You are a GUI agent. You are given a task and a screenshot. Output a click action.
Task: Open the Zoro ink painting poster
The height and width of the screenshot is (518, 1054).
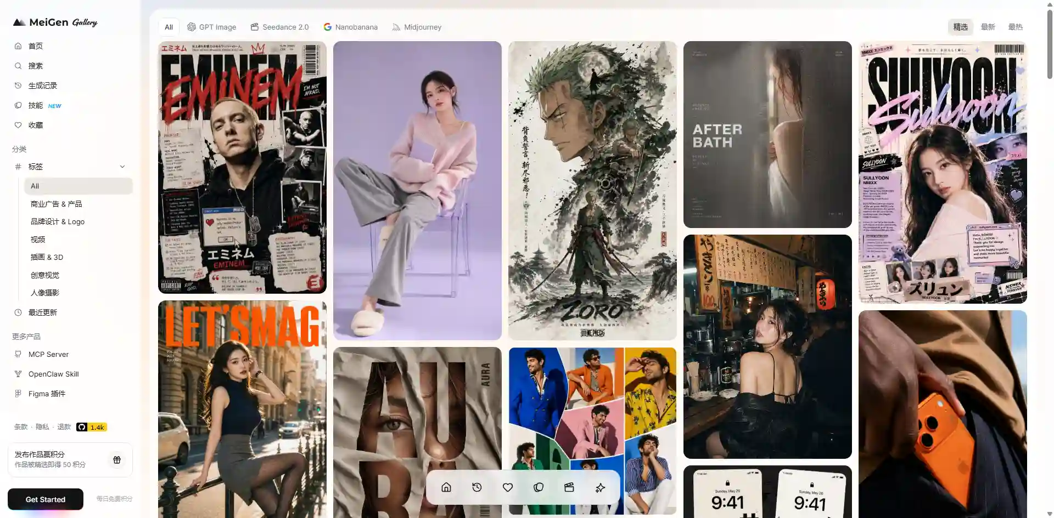[x=592, y=190]
